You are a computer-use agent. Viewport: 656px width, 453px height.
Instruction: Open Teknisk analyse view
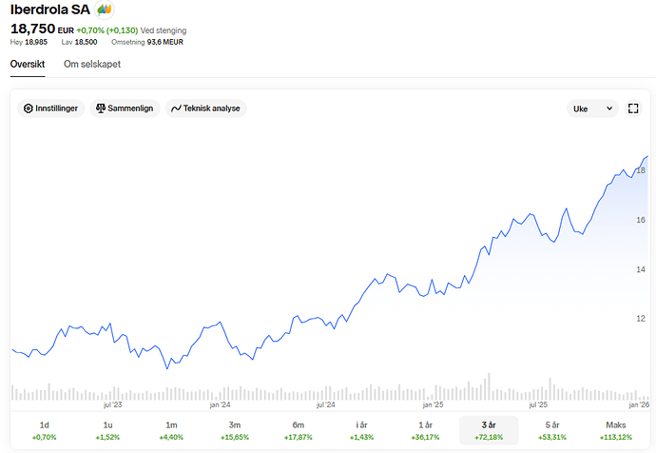pos(205,108)
